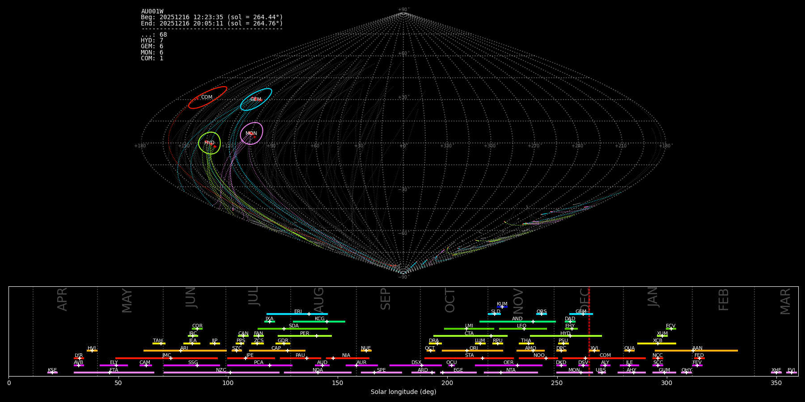
Task: Click the Solar longitude axis title
Action: pos(403,392)
